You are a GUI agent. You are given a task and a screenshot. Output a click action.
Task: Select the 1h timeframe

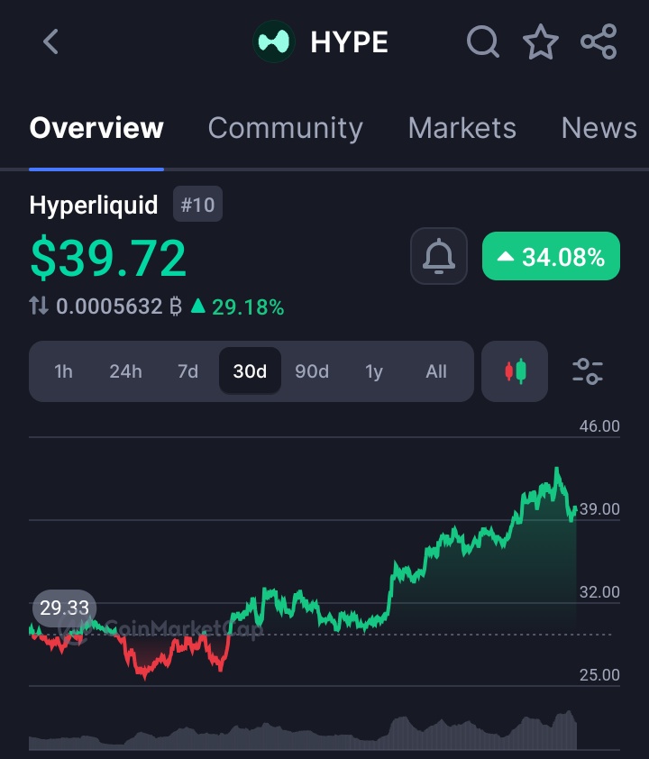[63, 371]
